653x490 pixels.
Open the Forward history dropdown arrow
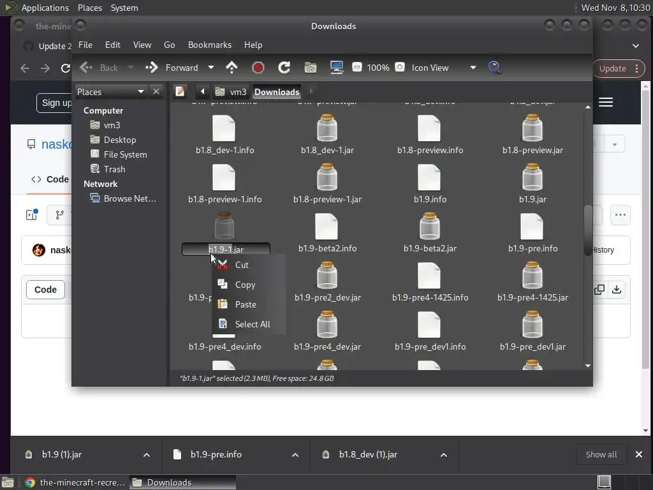point(211,68)
